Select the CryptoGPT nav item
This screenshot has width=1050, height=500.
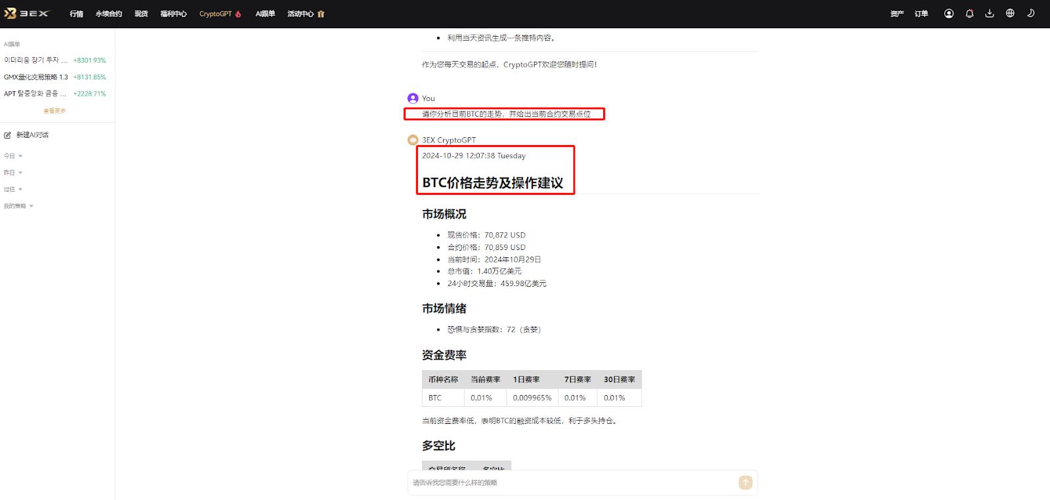coord(216,14)
